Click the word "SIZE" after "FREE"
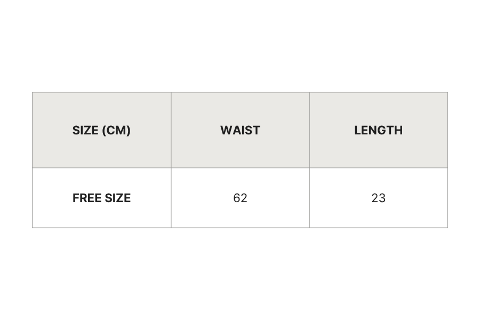 [118, 198]
